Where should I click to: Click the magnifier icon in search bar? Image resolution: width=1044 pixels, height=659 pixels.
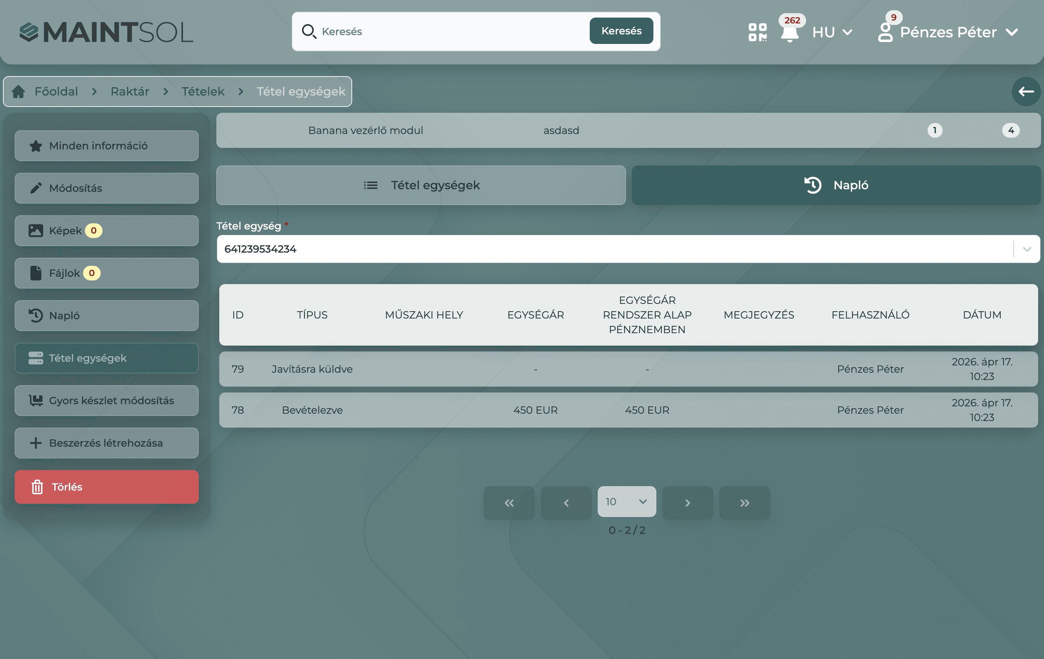click(x=309, y=31)
